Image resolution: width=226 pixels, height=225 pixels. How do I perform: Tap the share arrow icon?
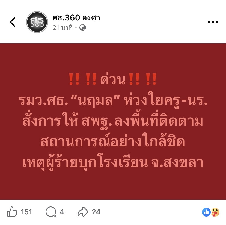83,212
